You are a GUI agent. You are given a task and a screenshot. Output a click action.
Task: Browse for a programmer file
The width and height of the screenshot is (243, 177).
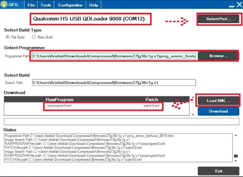click(218, 56)
